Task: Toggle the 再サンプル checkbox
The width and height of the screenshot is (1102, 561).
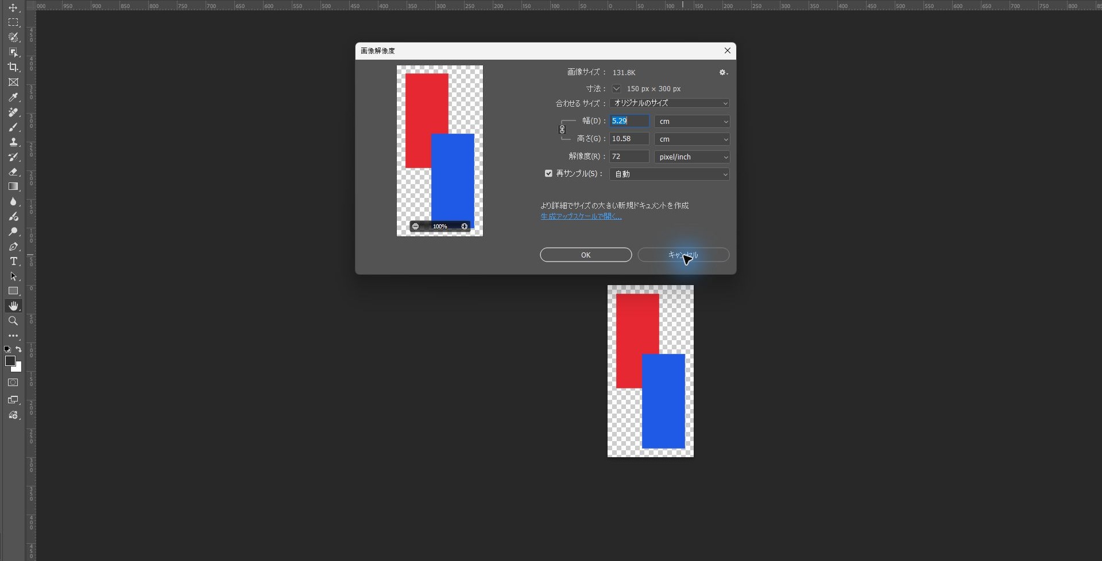Action: pyautogui.click(x=548, y=173)
